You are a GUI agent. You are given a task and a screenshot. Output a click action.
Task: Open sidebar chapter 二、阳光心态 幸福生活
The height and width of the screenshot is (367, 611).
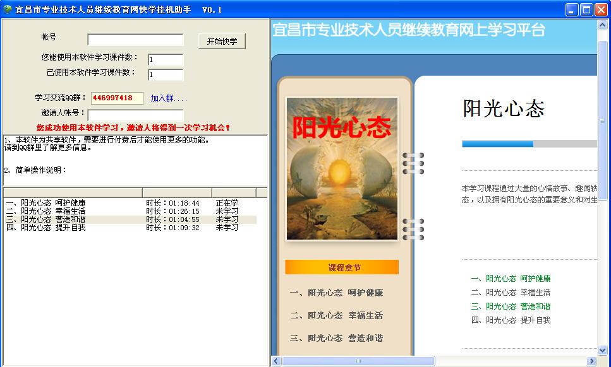click(x=336, y=315)
